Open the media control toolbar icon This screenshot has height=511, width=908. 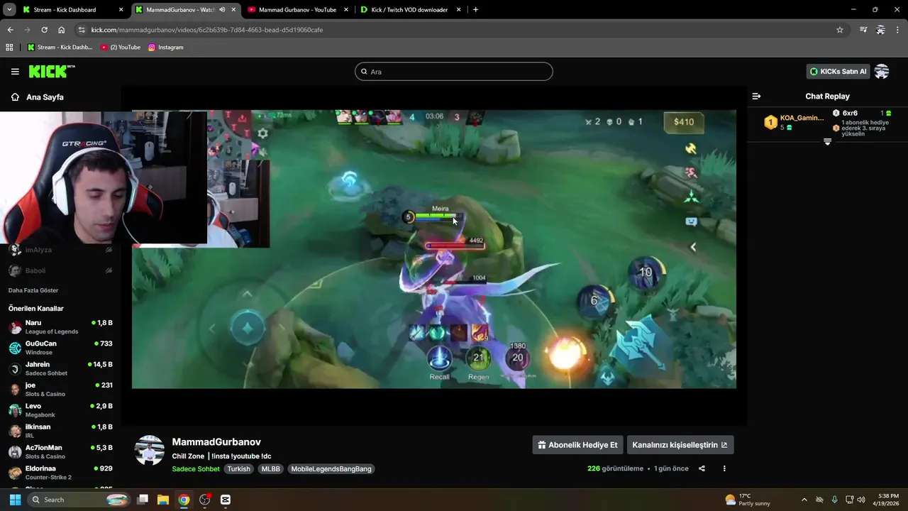[x=863, y=30]
